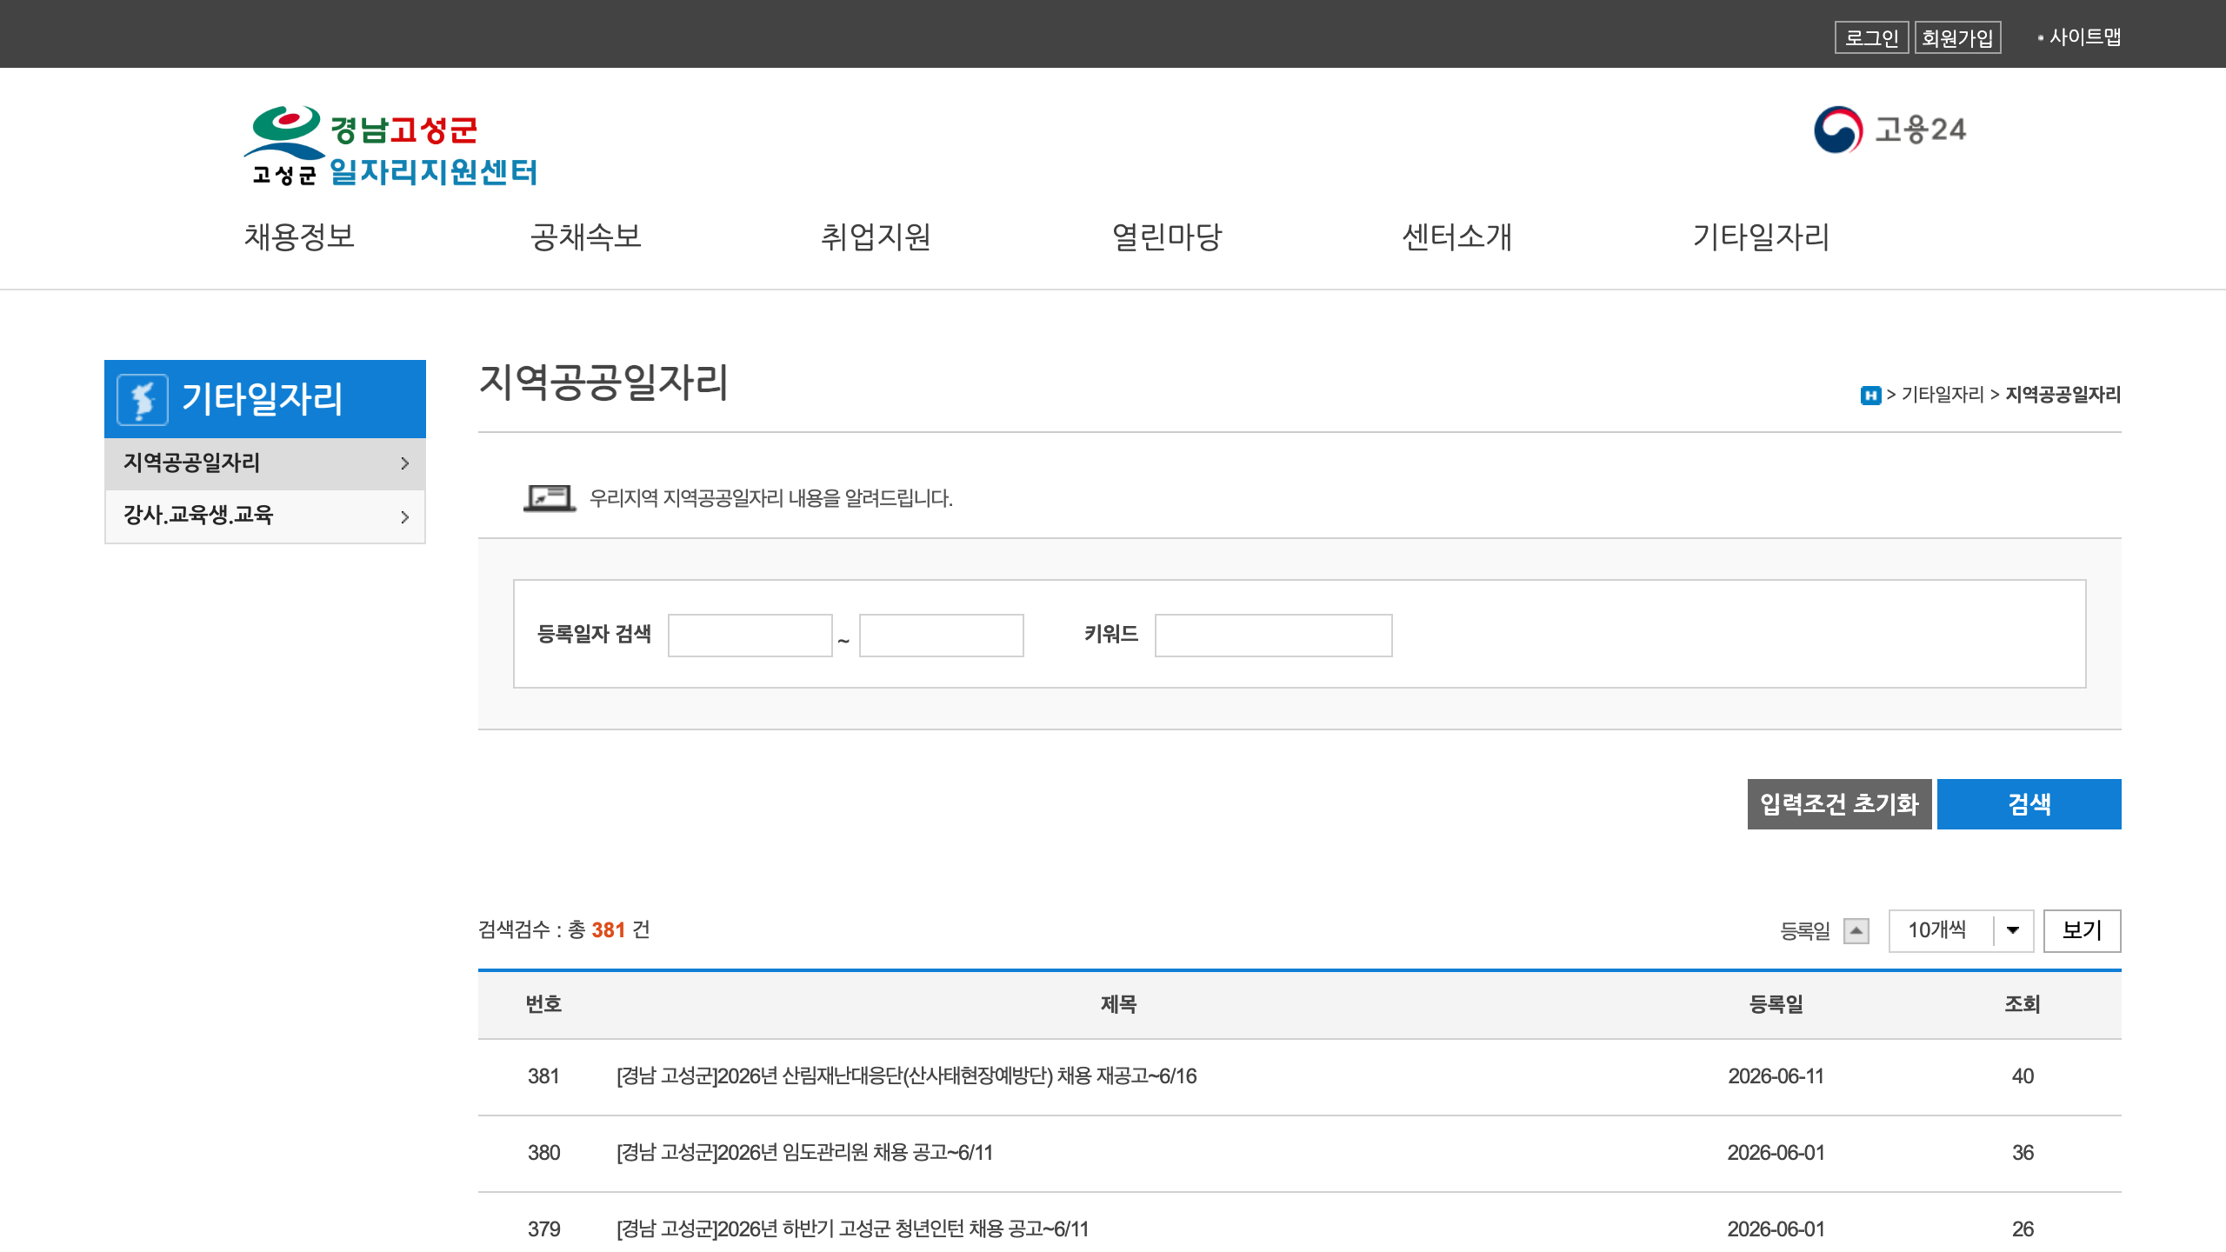The height and width of the screenshot is (1252, 2226).
Task: Click the date 2026-06-11 cell
Action: click(1776, 1076)
